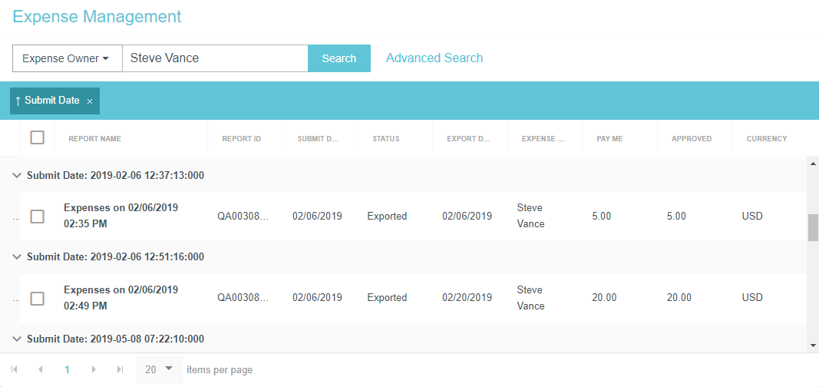Go to the first page

tap(15, 369)
